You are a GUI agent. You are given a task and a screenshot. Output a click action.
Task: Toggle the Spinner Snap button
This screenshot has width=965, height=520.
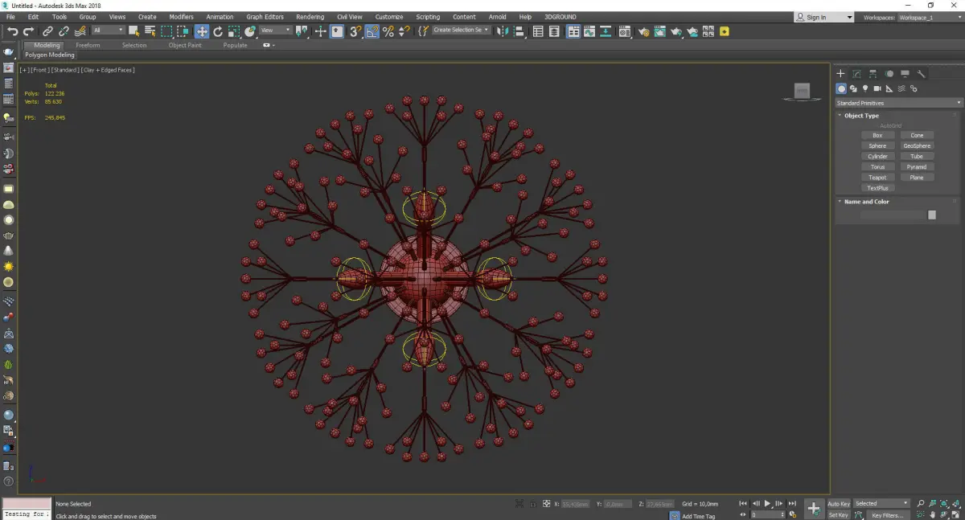(404, 31)
